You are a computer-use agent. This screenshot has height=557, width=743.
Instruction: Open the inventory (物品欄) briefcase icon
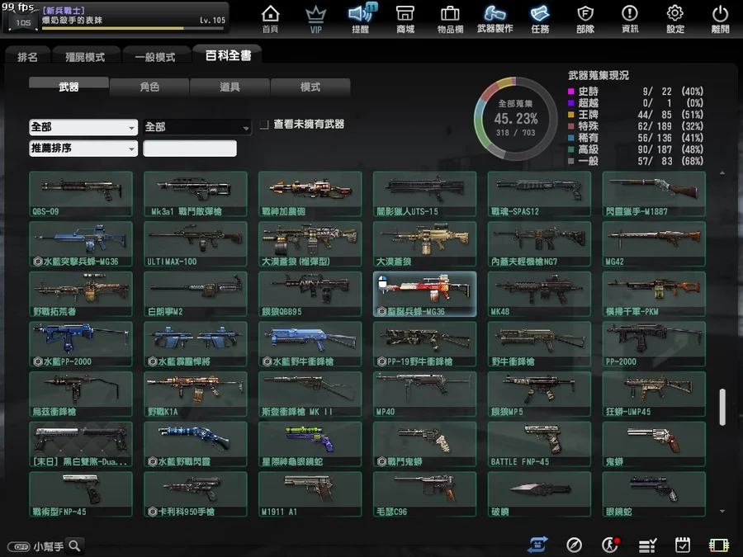point(450,19)
